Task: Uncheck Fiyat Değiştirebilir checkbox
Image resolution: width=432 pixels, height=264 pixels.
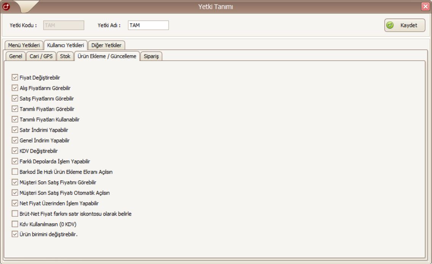Action: [x=15, y=77]
